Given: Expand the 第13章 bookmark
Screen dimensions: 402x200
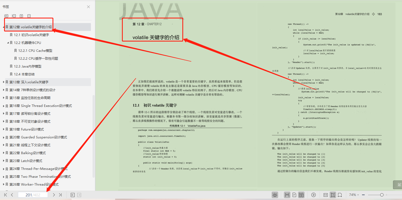Looking at the screenshot, I should pyautogui.click(x=4, y=82).
